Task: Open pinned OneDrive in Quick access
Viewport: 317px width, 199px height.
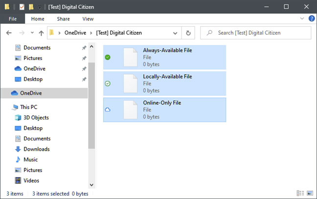Action: click(34, 69)
